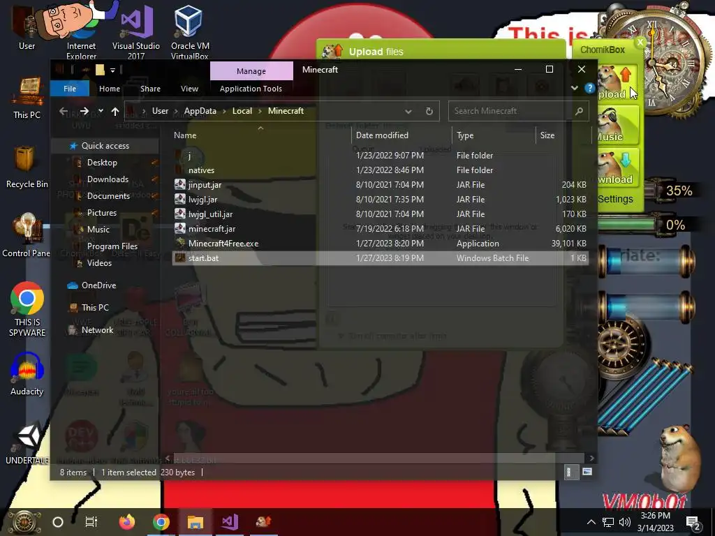Click Explorer help question mark icon
Screen dimensions: 715x536
point(589,88)
